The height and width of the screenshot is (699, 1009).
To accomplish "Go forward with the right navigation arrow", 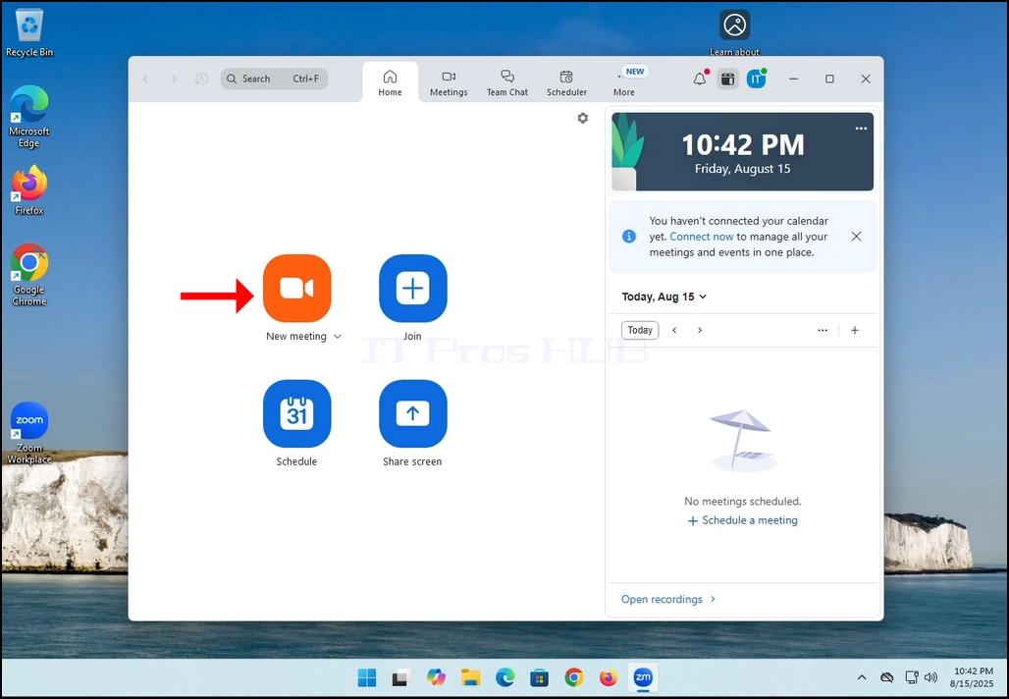I will pos(174,79).
